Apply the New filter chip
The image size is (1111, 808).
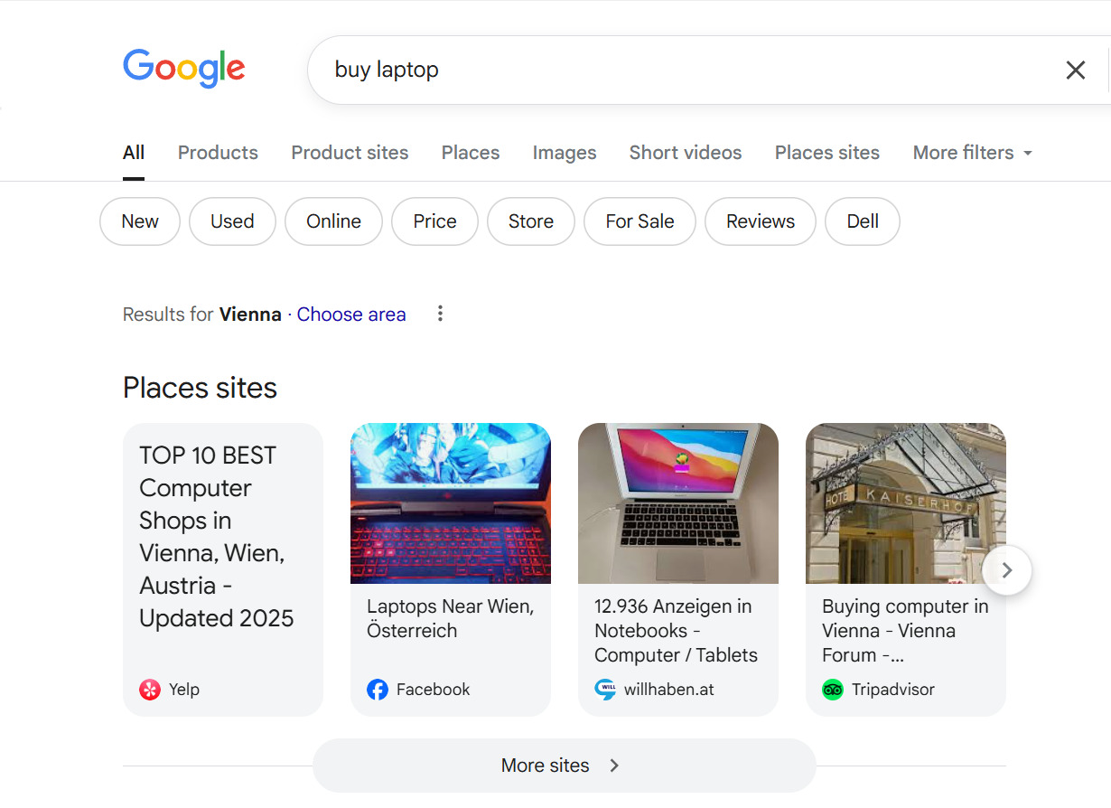(140, 221)
